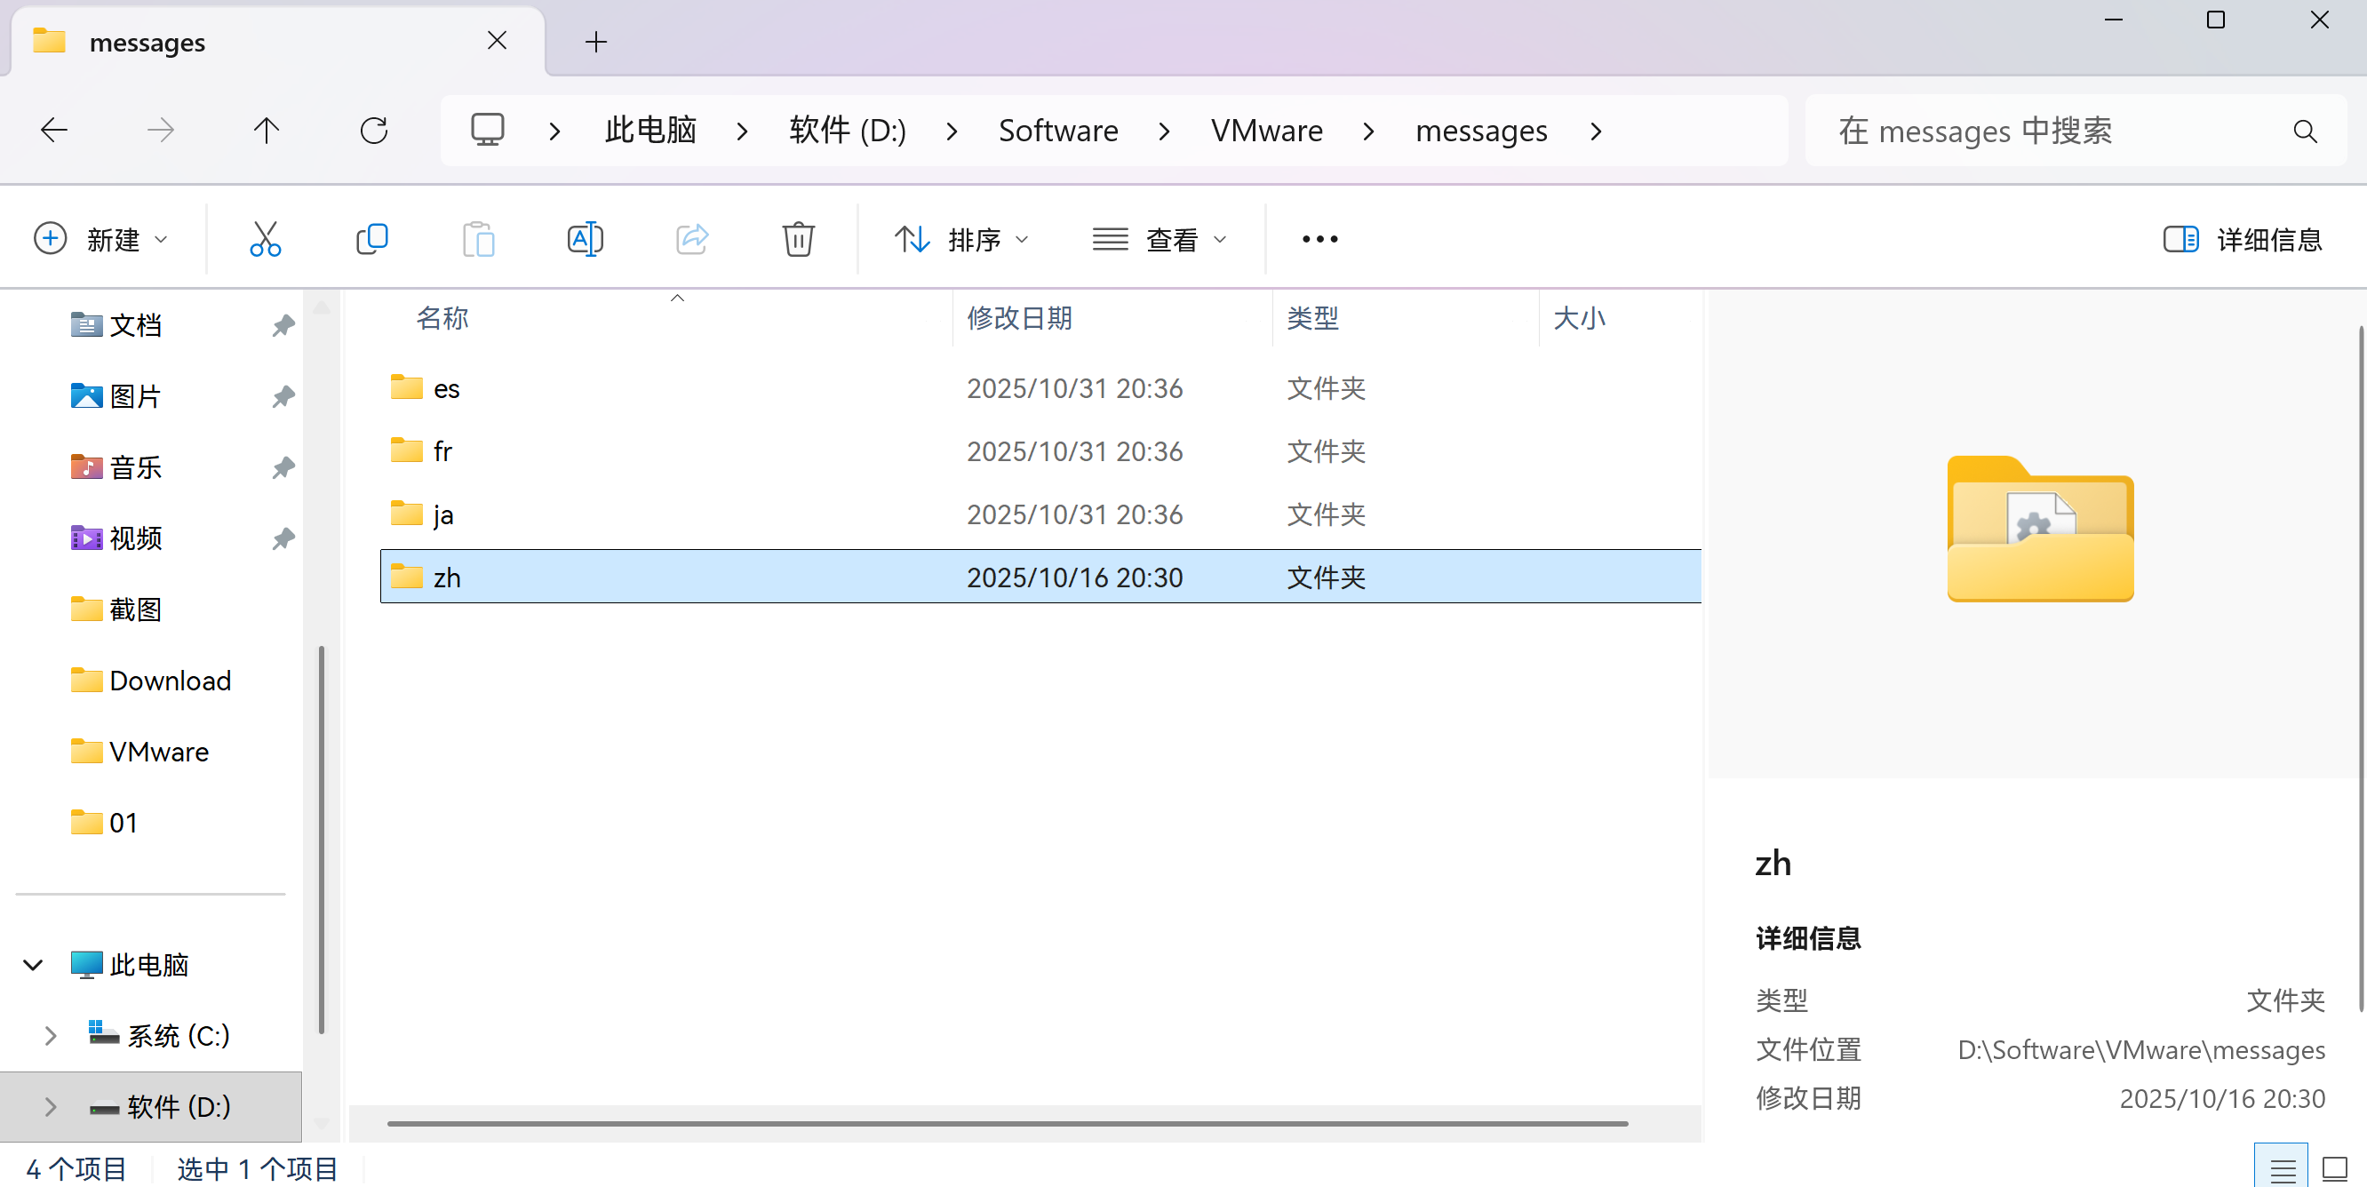This screenshot has height=1187, width=2367.
Task: Click the sidebar vertical scrollbar
Action: 321,840
